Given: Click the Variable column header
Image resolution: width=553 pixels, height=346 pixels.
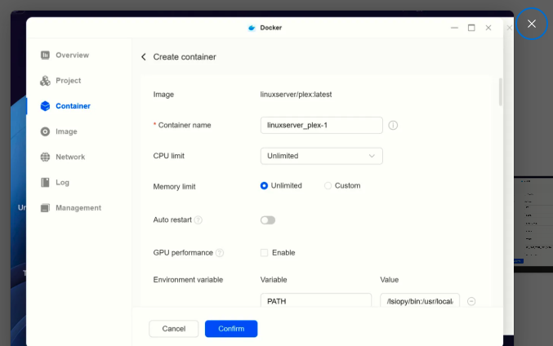Looking at the screenshot, I should click(x=274, y=280).
